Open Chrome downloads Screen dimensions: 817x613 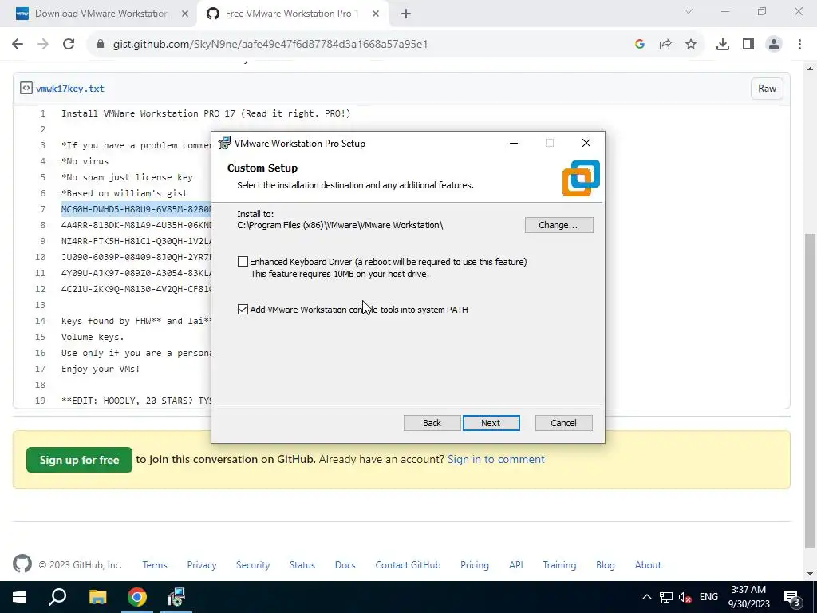(723, 45)
